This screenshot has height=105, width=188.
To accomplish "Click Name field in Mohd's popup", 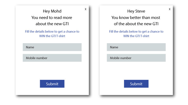I will (x=52, y=47).
